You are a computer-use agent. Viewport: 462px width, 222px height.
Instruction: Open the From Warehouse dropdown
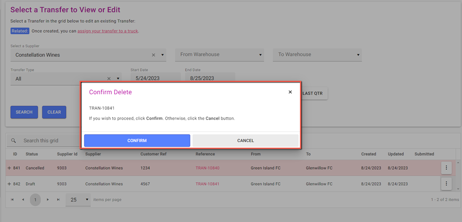point(219,55)
